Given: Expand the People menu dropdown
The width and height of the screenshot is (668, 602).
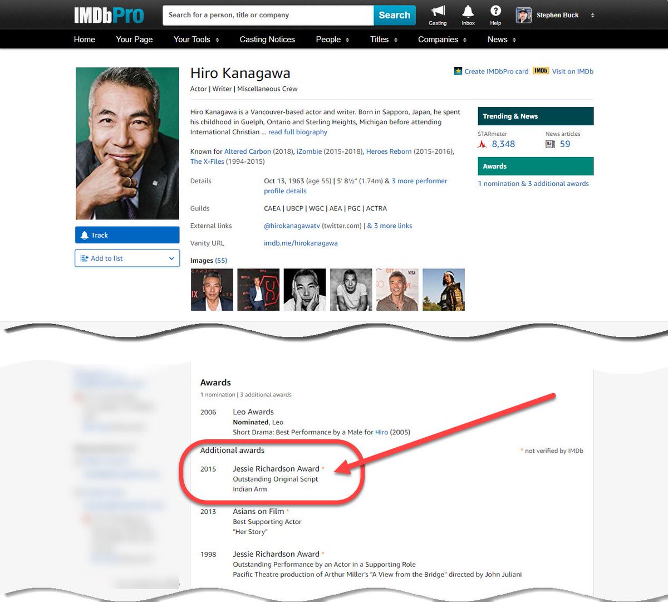Looking at the screenshot, I should [x=332, y=40].
